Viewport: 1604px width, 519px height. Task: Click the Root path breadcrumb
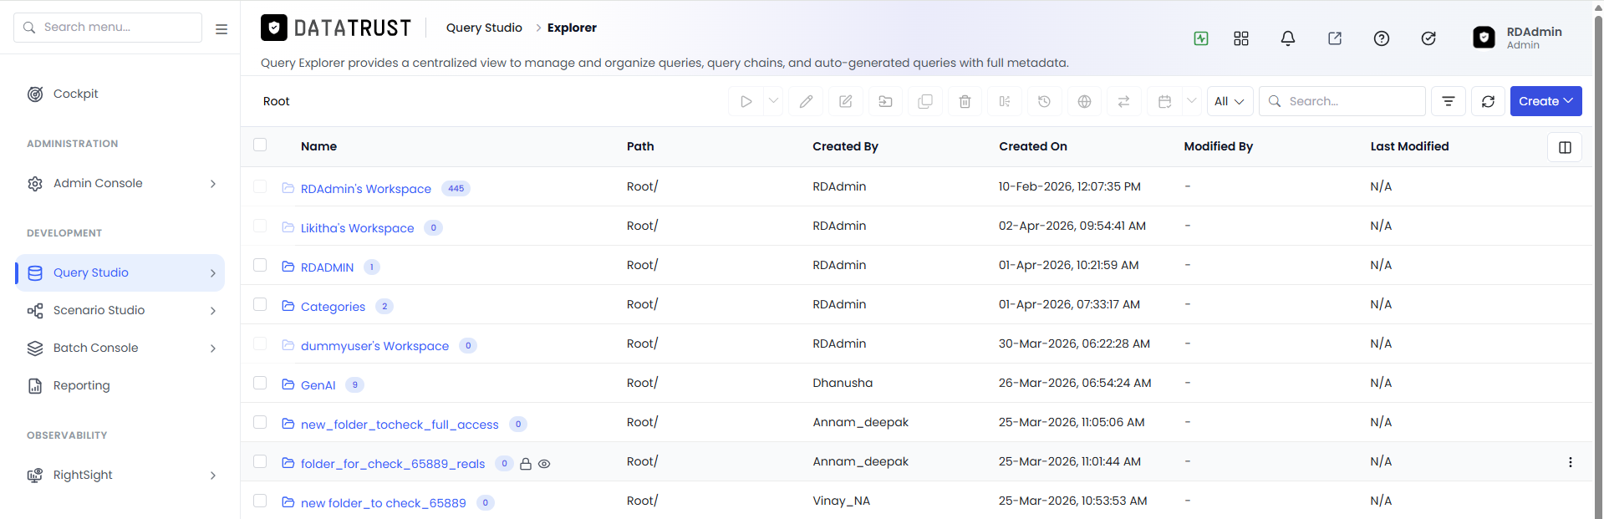(x=276, y=101)
